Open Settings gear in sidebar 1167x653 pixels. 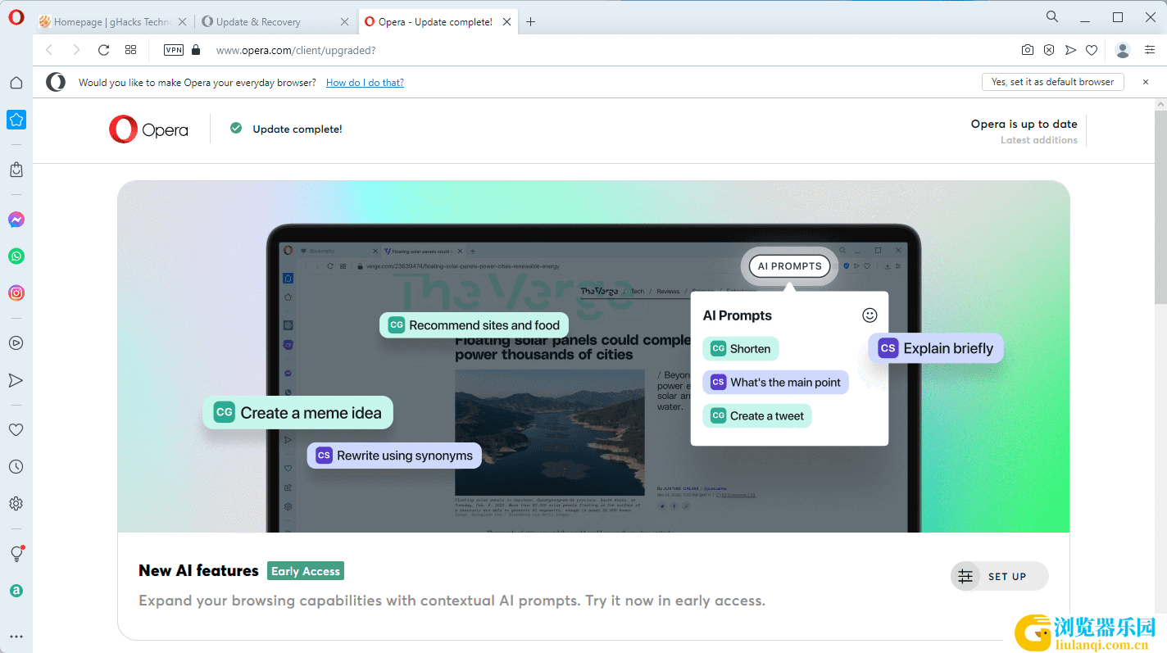[x=16, y=503]
